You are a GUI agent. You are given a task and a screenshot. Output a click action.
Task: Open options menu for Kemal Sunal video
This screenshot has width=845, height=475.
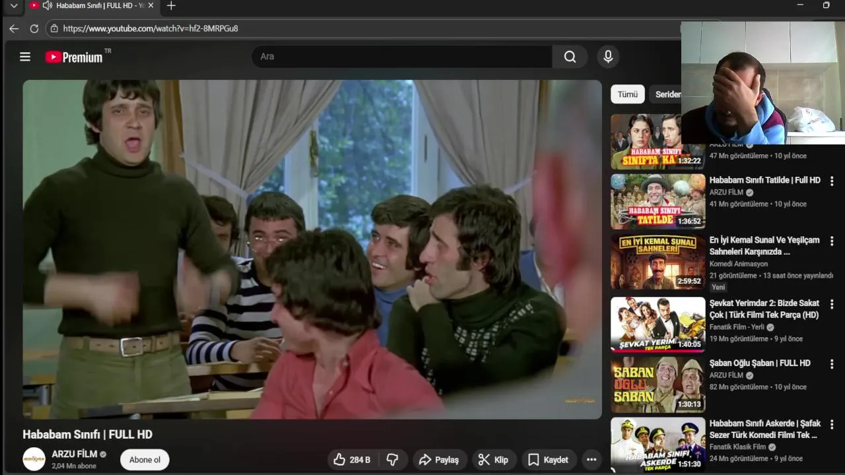[832, 241]
